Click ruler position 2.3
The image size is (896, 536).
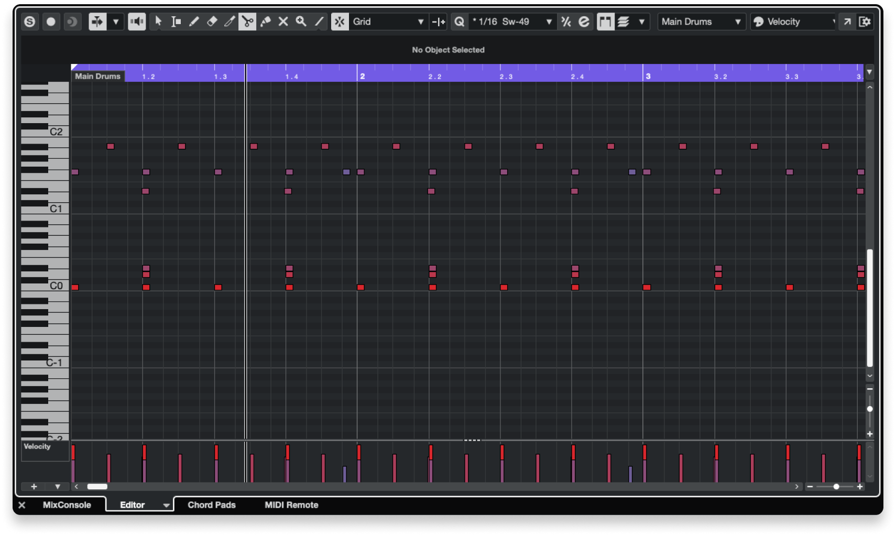506,76
